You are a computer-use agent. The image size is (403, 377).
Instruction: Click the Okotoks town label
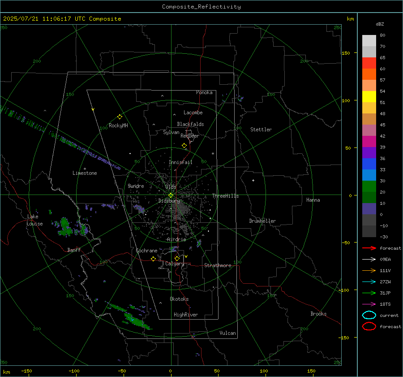point(179,299)
